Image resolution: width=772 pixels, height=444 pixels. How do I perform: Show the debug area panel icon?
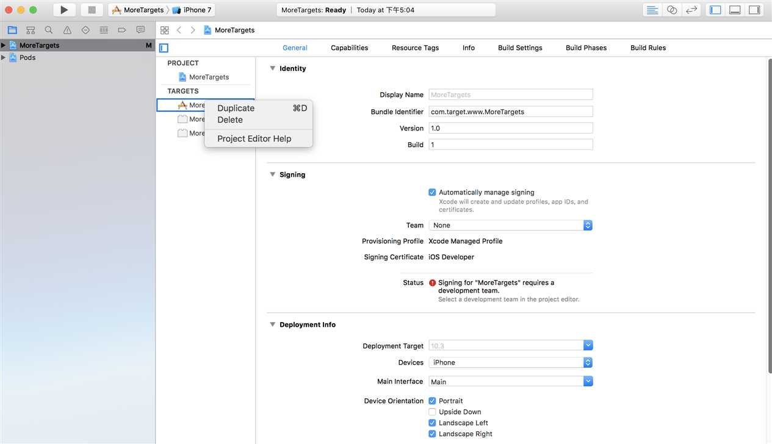pos(735,10)
